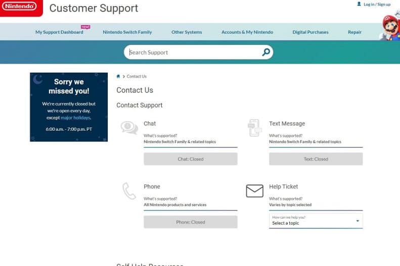This screenshot has height=266, width=400.
Task: Expand Nintendo Switch Family menu
Action: pos(127,32)
